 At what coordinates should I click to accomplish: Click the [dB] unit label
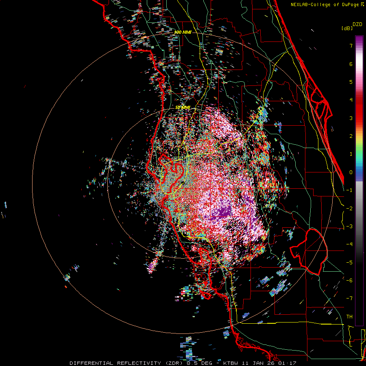coord(347,28)
